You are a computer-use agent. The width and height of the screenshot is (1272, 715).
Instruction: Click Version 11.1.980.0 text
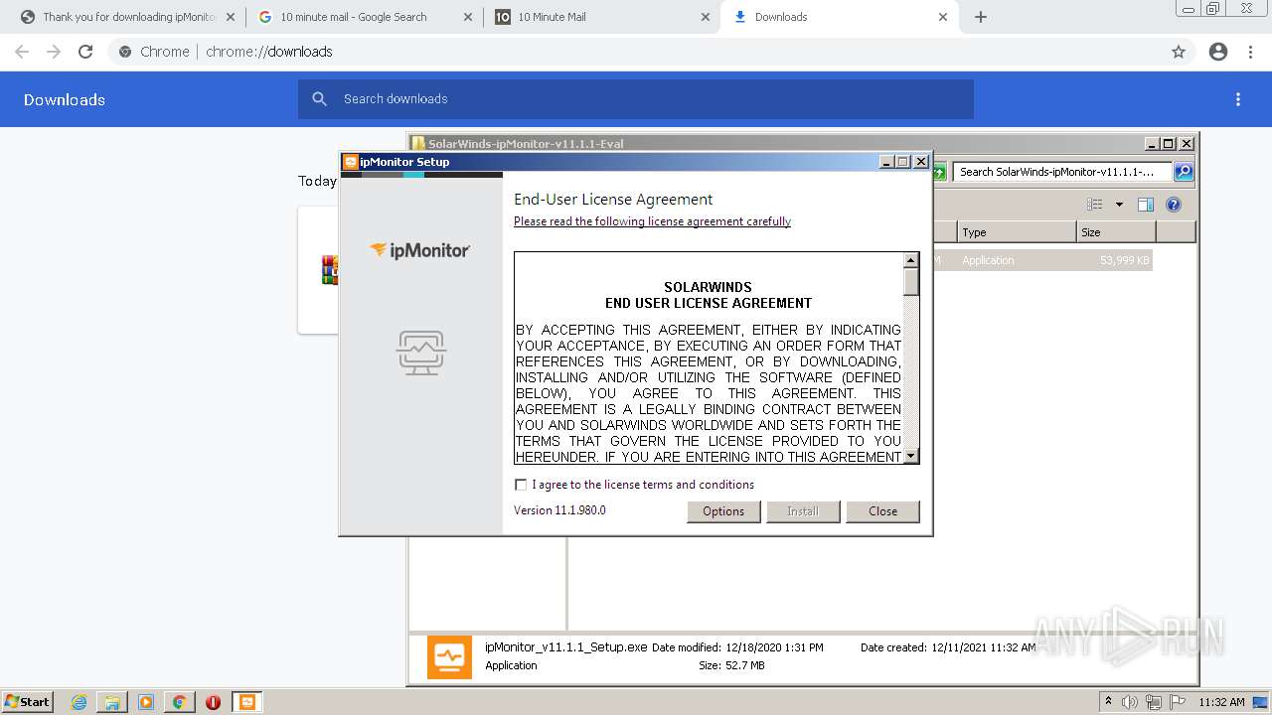(559, 510)
